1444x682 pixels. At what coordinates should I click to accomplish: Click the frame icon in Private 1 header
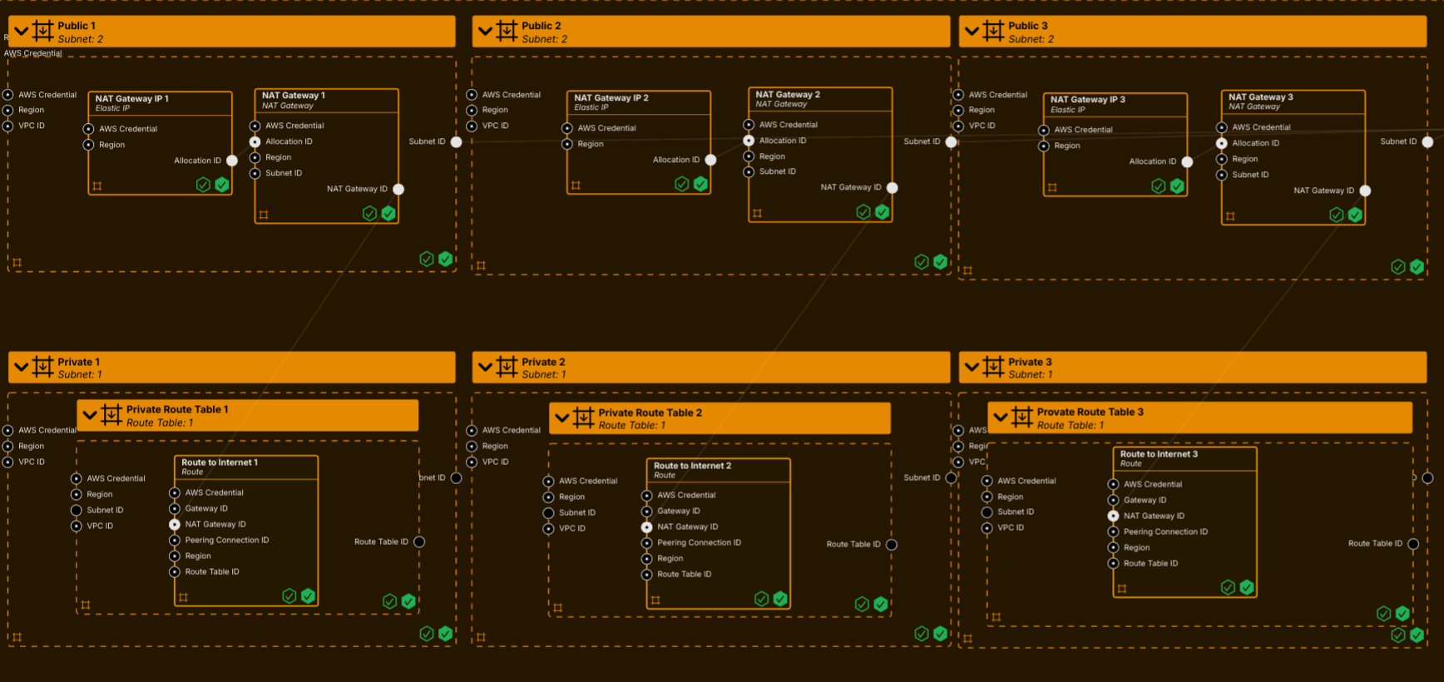[43, 367]
